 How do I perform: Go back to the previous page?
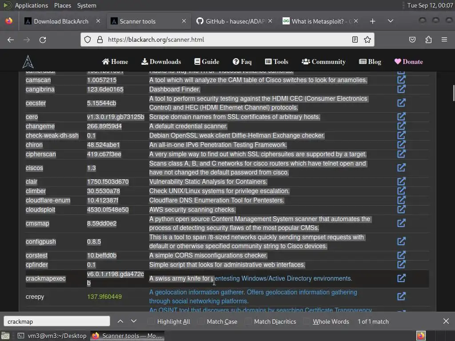click(11, 40)
